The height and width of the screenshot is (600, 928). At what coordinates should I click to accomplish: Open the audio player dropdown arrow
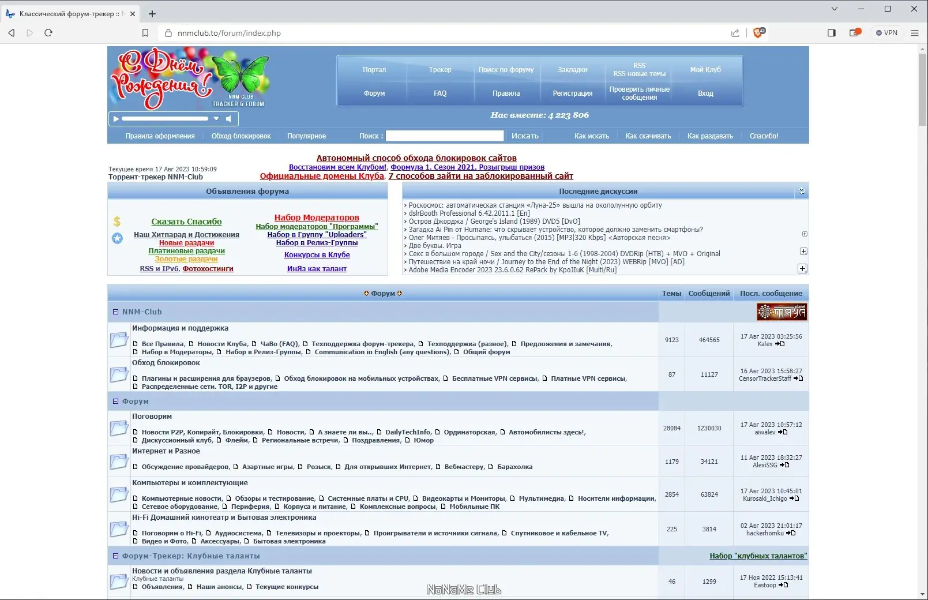[216, 119]
